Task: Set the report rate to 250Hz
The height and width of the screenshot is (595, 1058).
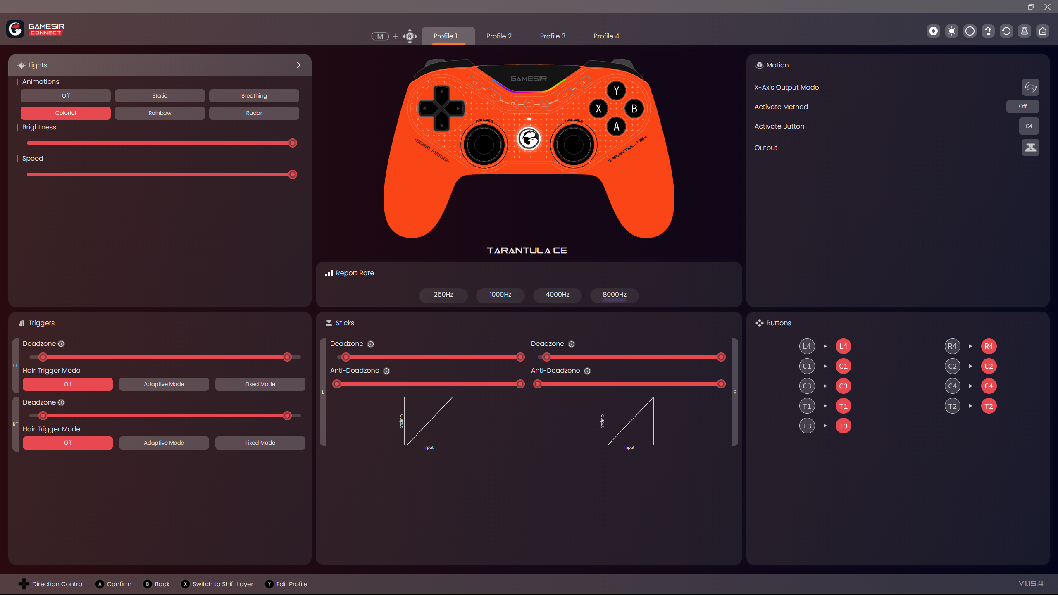Action: click(x=443, y=295)
